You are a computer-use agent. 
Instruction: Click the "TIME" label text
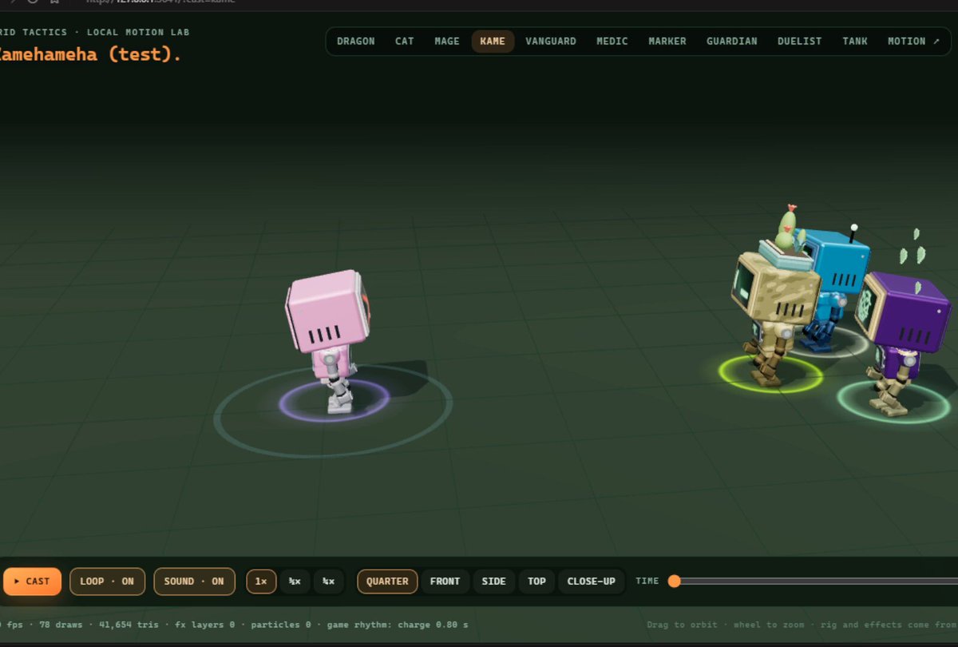647,582
